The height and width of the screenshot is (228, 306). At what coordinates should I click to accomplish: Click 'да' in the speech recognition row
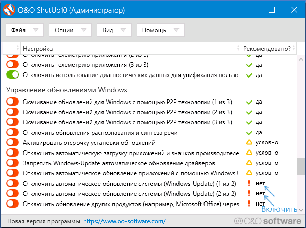click(259, 133)
